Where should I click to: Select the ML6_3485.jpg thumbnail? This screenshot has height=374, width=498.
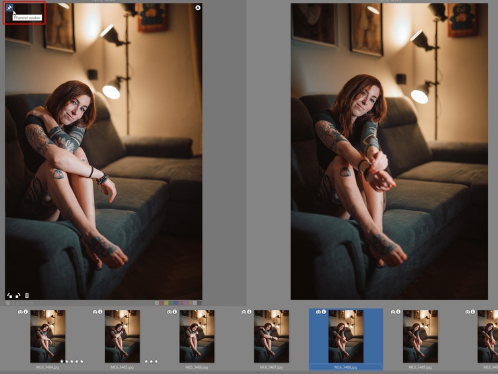click(x=122, y=336)
